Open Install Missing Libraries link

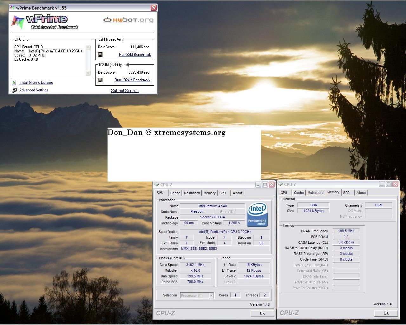36,83
